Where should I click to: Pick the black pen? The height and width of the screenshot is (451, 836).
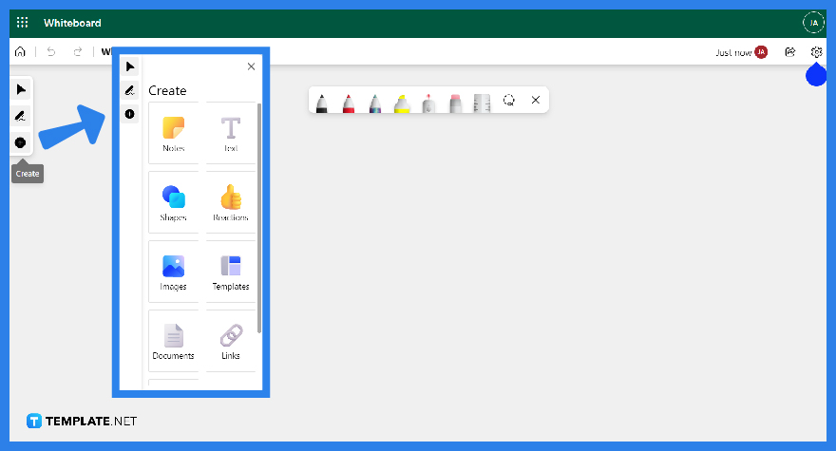pyautogui.click(x=321, y=103)
